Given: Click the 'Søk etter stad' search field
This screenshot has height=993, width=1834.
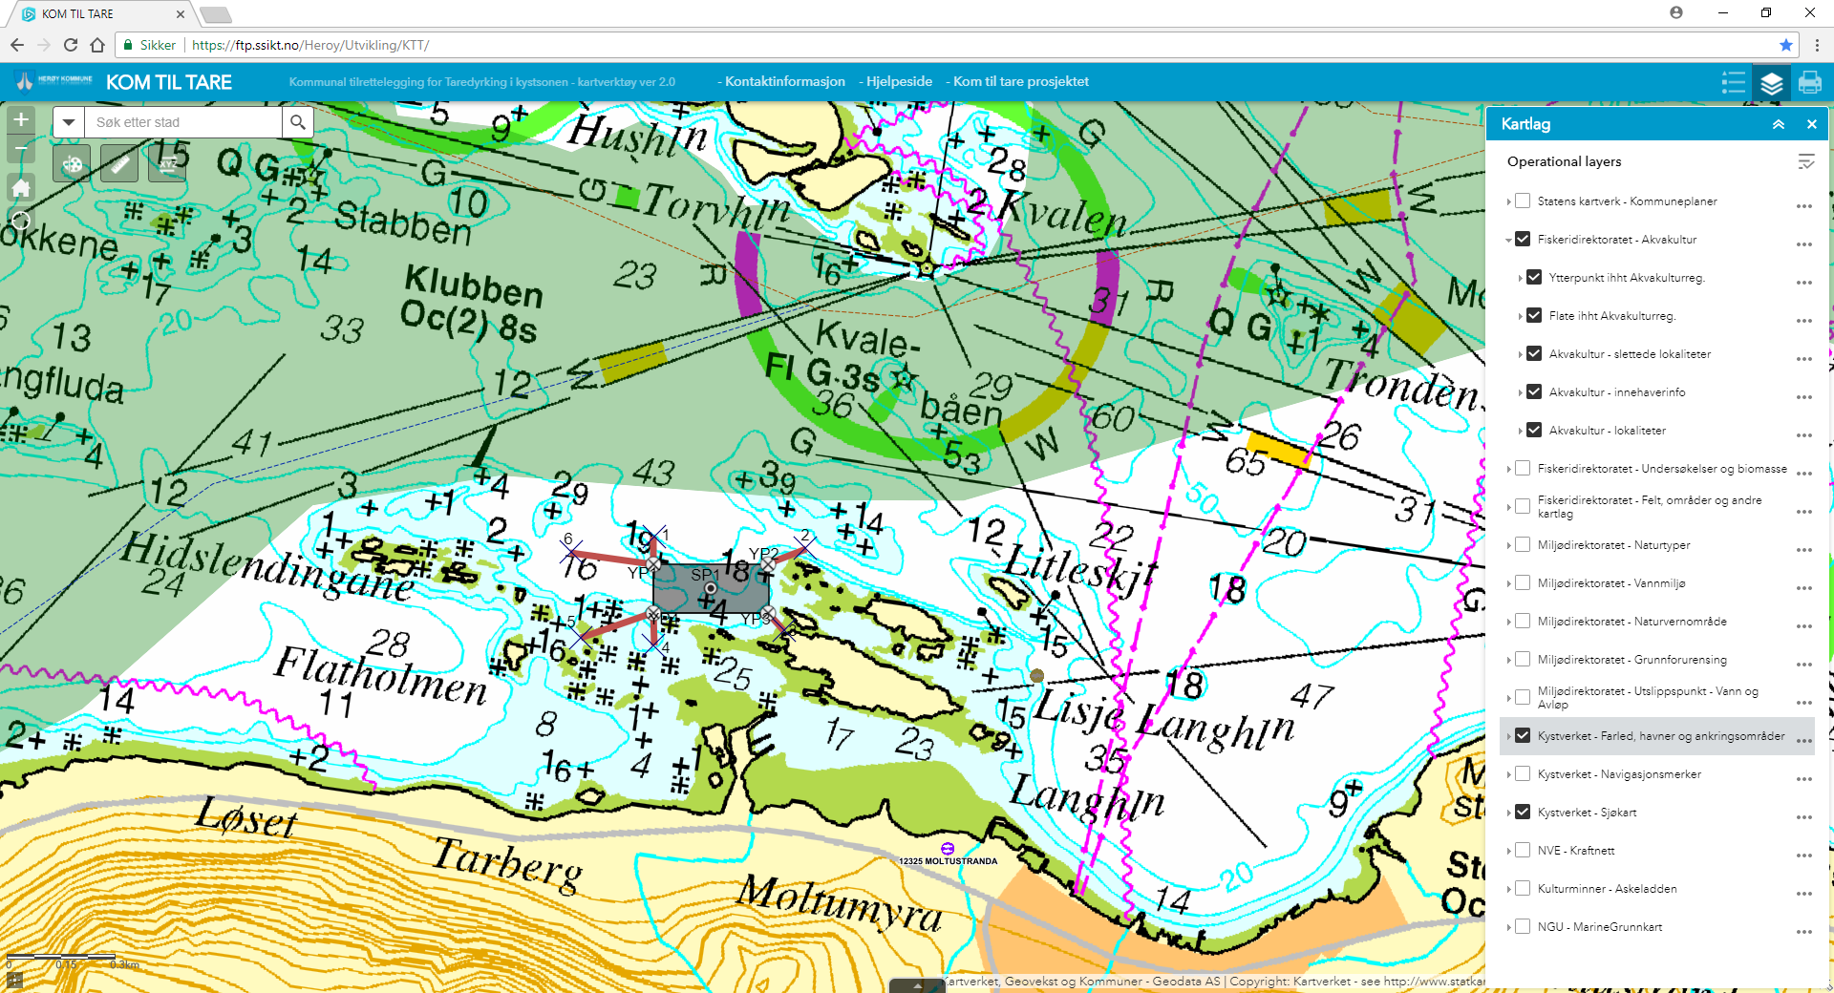Looking at the screenshot, I should click(183, 122).
